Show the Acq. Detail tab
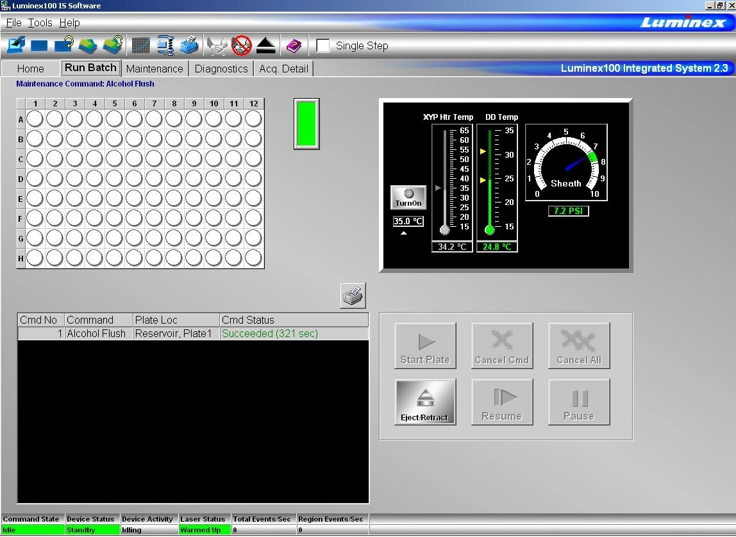This screenshot has height=537, width=736. pyautogui.click(x=283, y=69)
